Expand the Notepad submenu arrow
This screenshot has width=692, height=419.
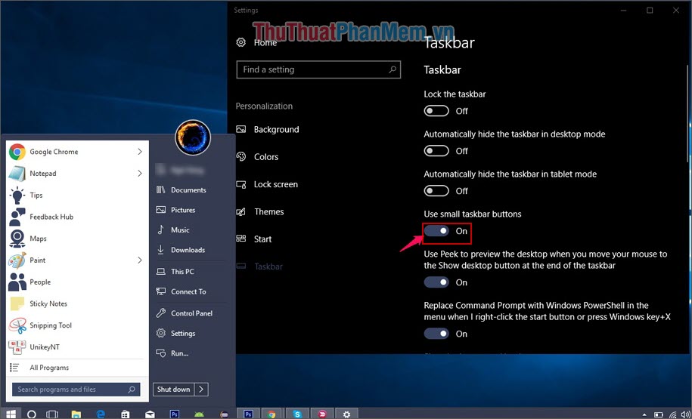point(139,174)
